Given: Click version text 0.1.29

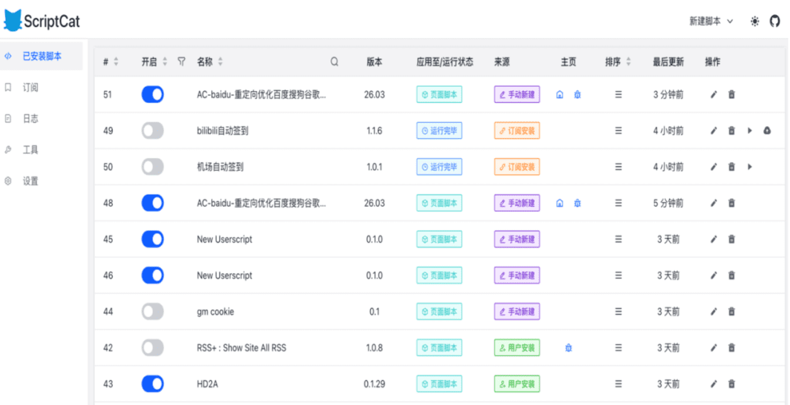Looking at the screenshot, I should (x=374, y=384).
